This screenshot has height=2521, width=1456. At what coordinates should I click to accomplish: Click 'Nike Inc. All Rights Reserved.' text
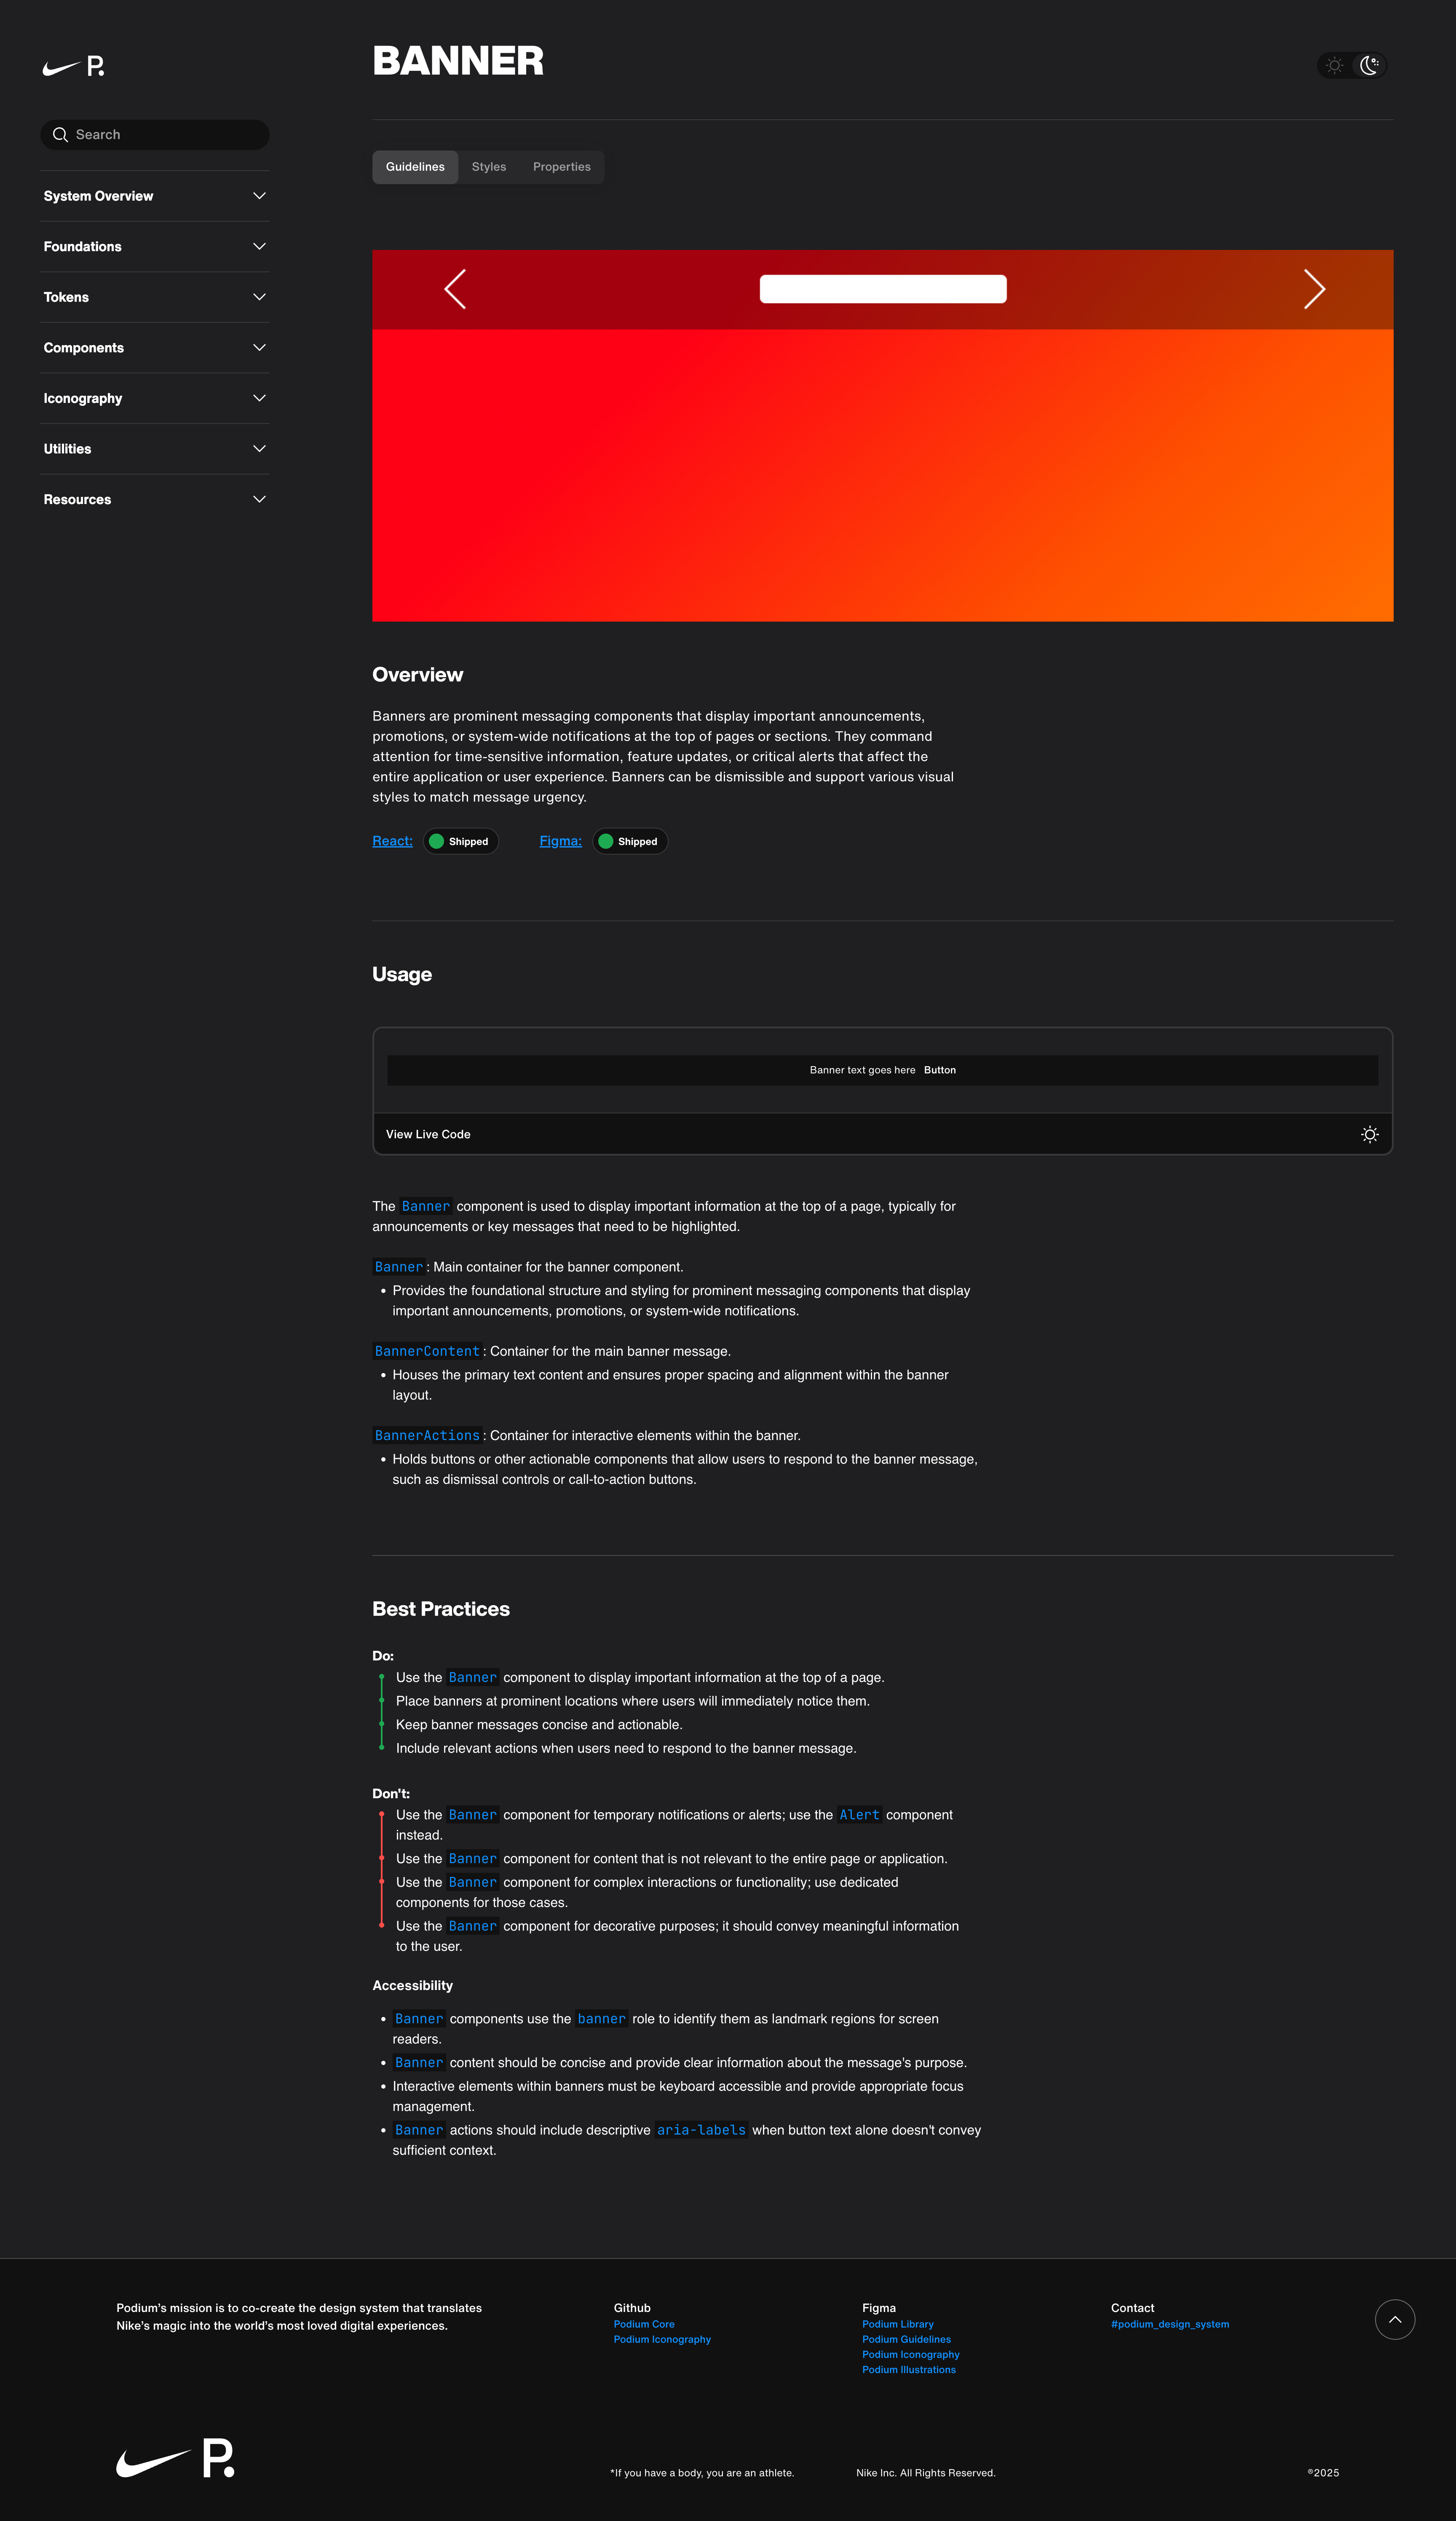(x=925, y=2473)
